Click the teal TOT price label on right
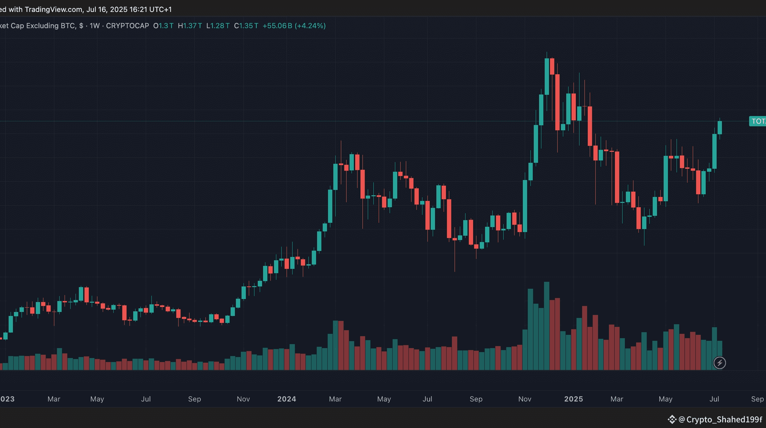Screen dimensions: 766x428 pos(758,121)
